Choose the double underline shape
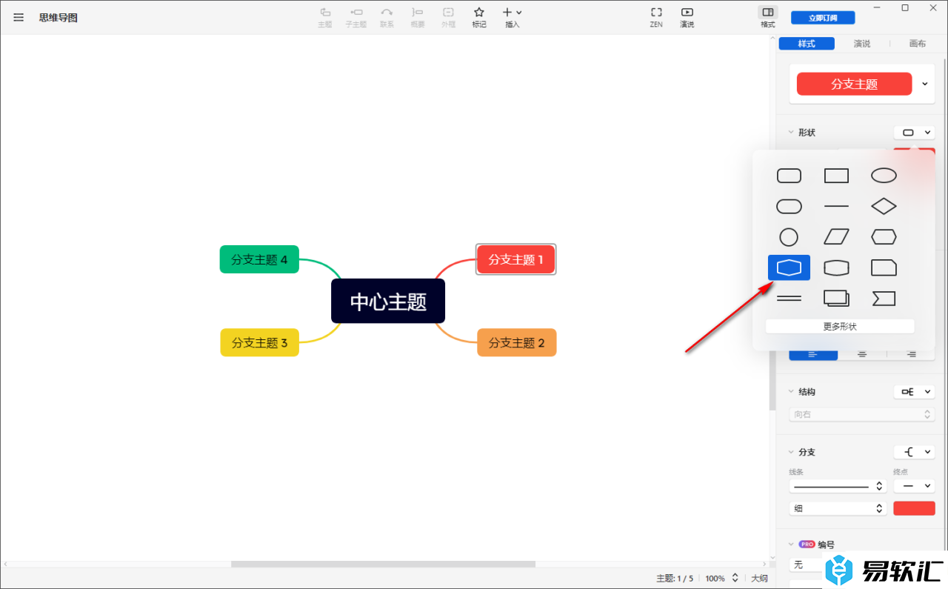The width and height of the screenshot is (948, 589). pos(789,298)
